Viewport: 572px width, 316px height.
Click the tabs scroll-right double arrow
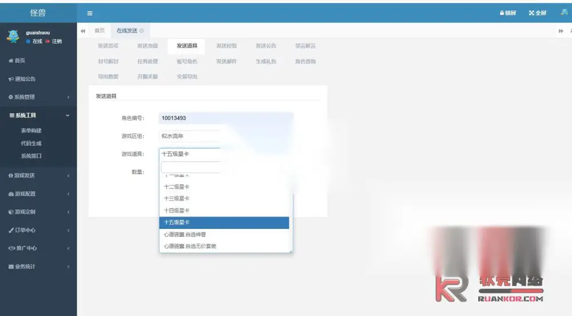click(561, 31)
